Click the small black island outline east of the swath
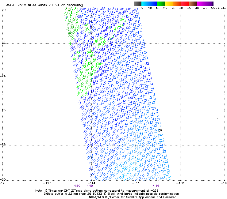 (160, 130)
